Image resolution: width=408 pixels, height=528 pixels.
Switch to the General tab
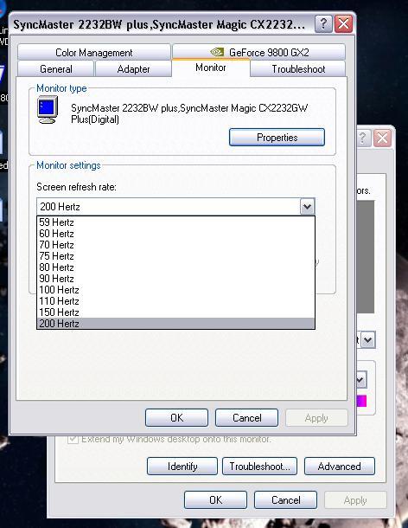[56, 69]
